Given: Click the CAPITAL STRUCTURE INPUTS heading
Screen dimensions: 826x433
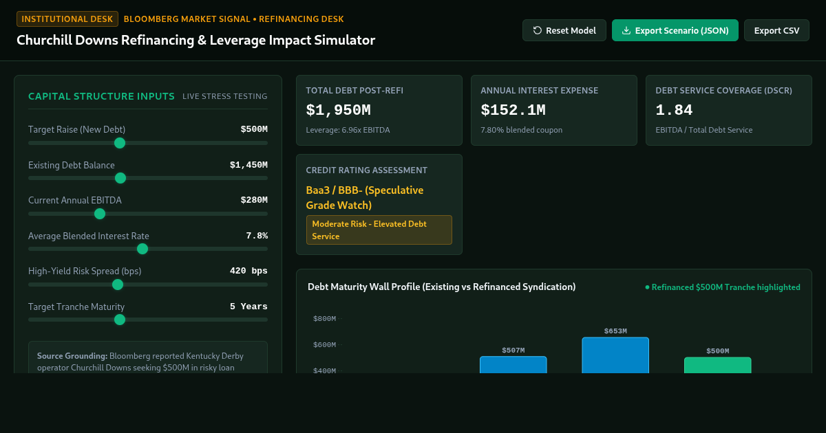Looking at the screenshot, I should 101,96.
